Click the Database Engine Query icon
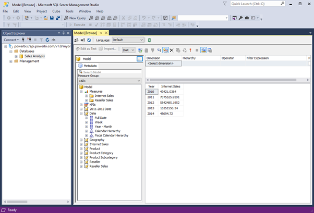The width and height of the screenshot is (314, 213). pos(91,18)
